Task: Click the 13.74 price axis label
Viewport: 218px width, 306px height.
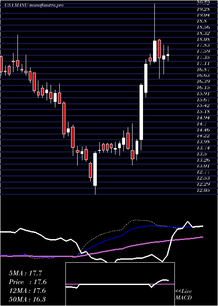Action: coord(204,148)
